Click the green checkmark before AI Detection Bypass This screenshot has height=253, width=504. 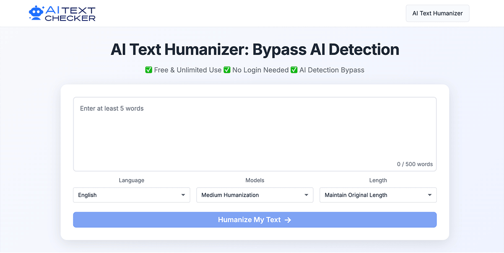point(294,70)
